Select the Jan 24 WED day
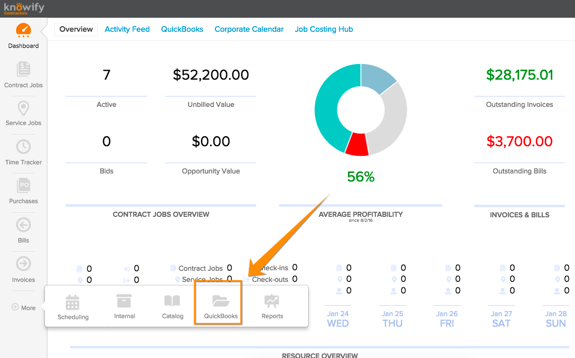This screenshot has width=575, height=358. tap(338, 319)
